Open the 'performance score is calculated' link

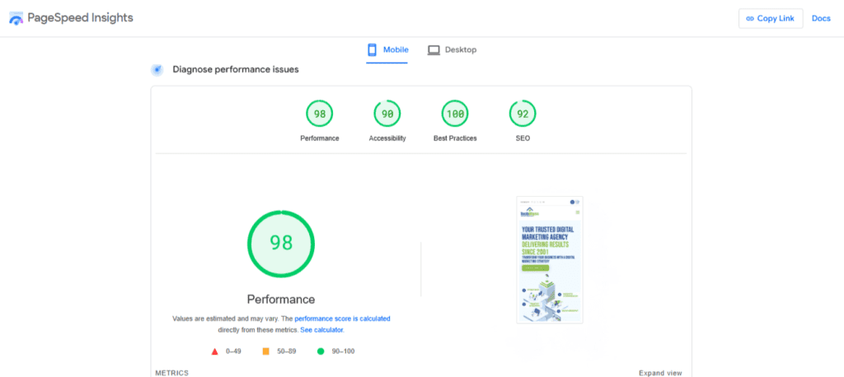tap(342, 318)
